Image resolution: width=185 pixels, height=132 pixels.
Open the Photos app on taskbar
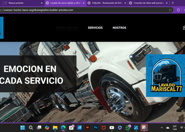tap(136, 128)
